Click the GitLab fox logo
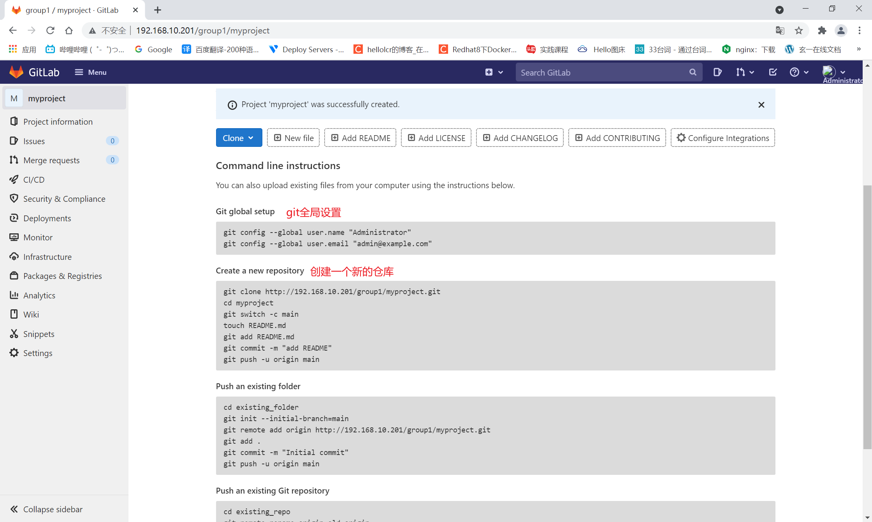872x522 pixels. click(x=16, y=72)
